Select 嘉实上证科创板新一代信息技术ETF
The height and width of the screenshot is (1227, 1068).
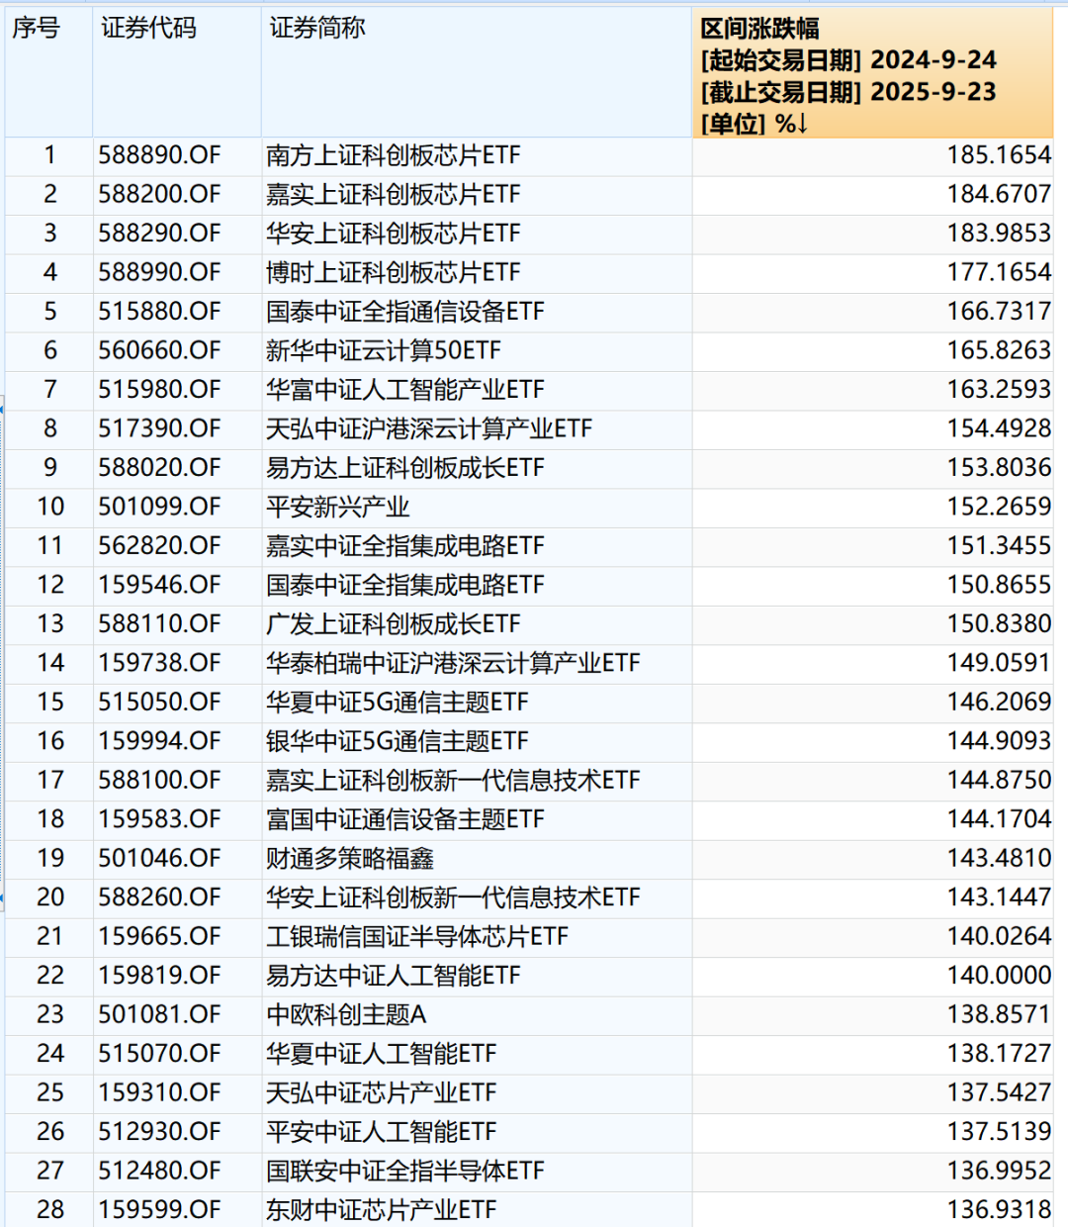pos(453,781)
